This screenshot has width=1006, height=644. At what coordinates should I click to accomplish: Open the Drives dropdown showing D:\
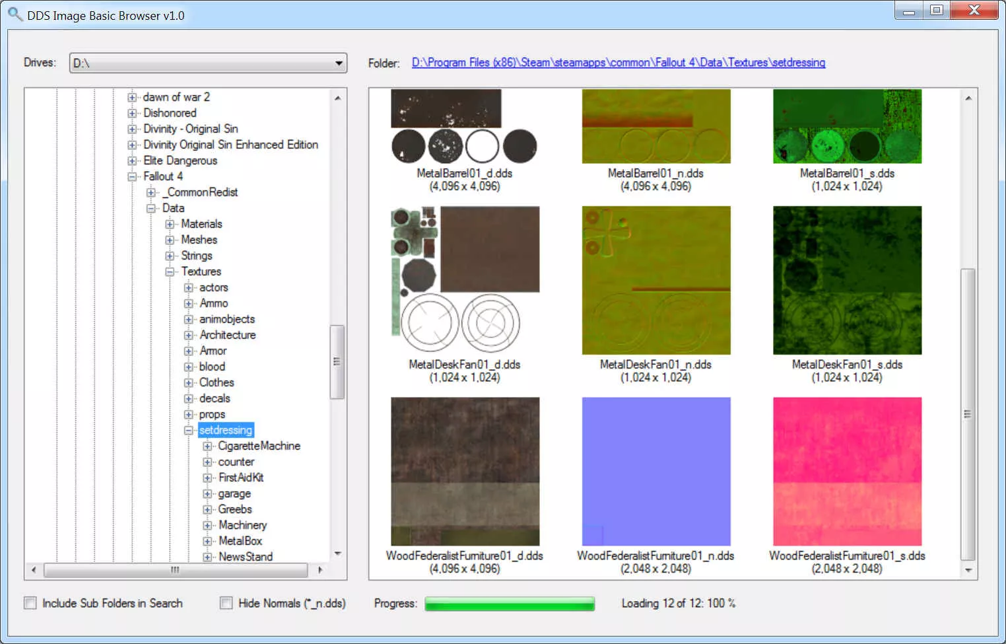(x=208, y=63)
